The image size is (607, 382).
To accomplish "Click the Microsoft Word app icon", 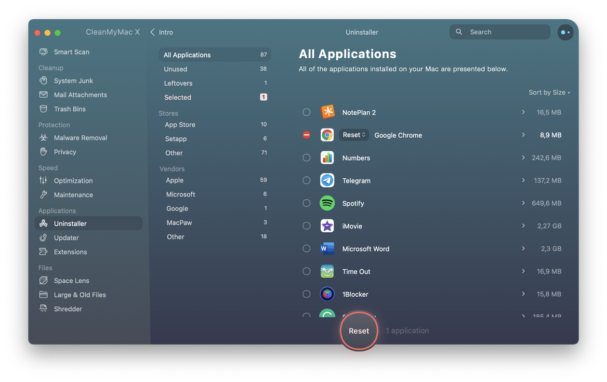I will tap(328, 249).
